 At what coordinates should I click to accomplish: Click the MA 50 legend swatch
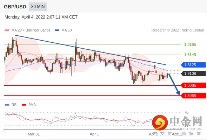[57, 30]
